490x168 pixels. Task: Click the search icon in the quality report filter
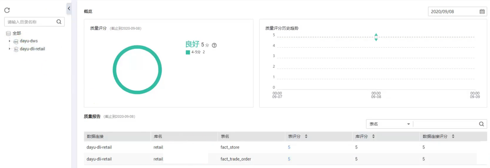[481, 124]
